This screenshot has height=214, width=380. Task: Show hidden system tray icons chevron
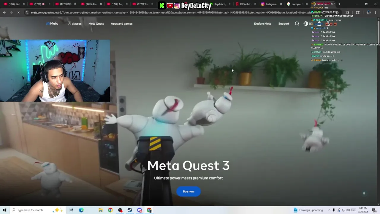pos(329,210)
